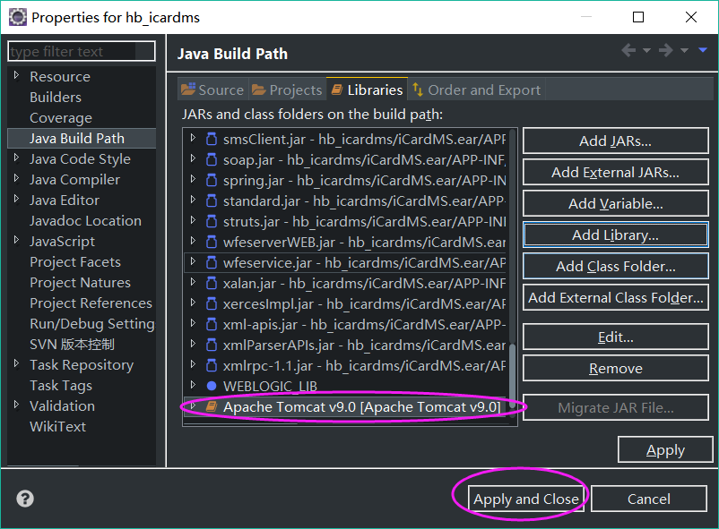Viewport: 719px width, 529px height.
Task: Open the back history dropdown arrow
Action: tap(646, 50)
